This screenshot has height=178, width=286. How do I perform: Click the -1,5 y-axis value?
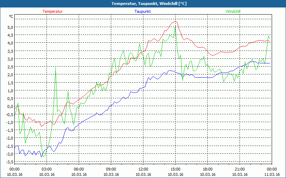coord(10,130)
